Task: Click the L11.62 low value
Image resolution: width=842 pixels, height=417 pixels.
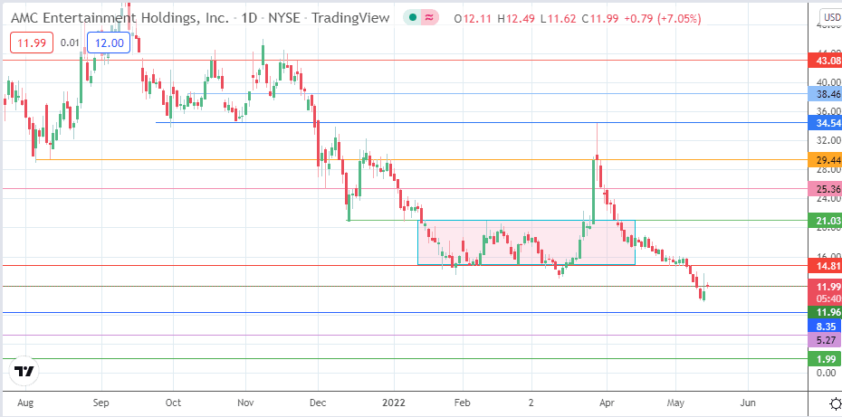Action: coord(558,19)
